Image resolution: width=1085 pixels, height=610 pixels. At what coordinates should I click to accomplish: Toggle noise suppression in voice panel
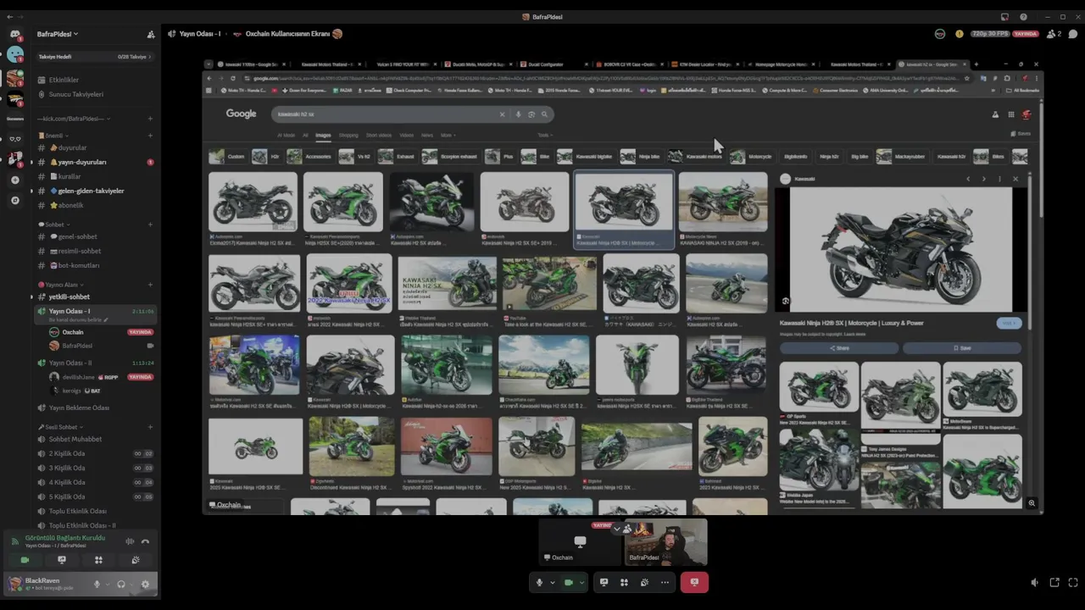click(x=130, y=541)
